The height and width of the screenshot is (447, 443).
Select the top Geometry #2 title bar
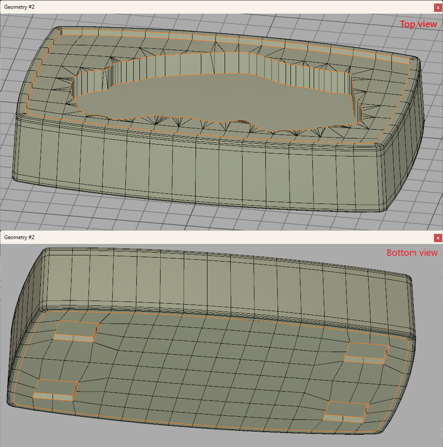222,7
